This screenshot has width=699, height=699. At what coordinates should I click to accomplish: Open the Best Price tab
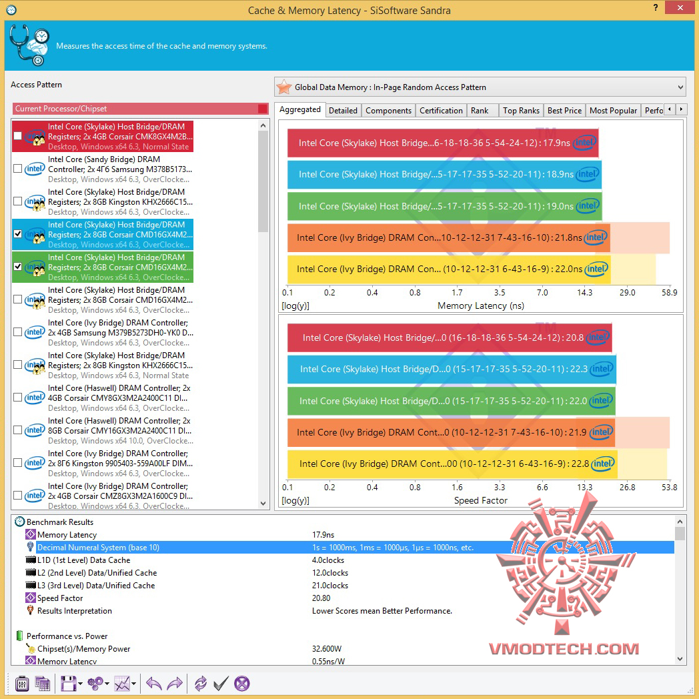564,111
